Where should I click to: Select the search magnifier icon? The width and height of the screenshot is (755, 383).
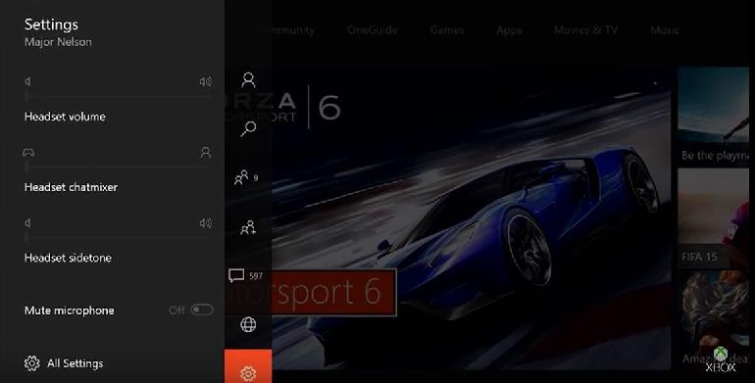[x=248, y=128]
